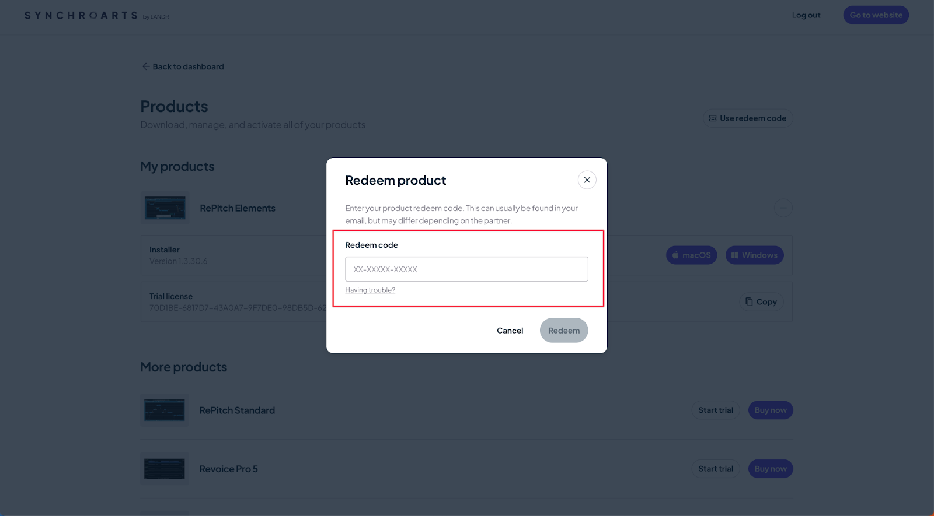Open the Go to website button
Viewport: 934px width, 516px height.
876,15
